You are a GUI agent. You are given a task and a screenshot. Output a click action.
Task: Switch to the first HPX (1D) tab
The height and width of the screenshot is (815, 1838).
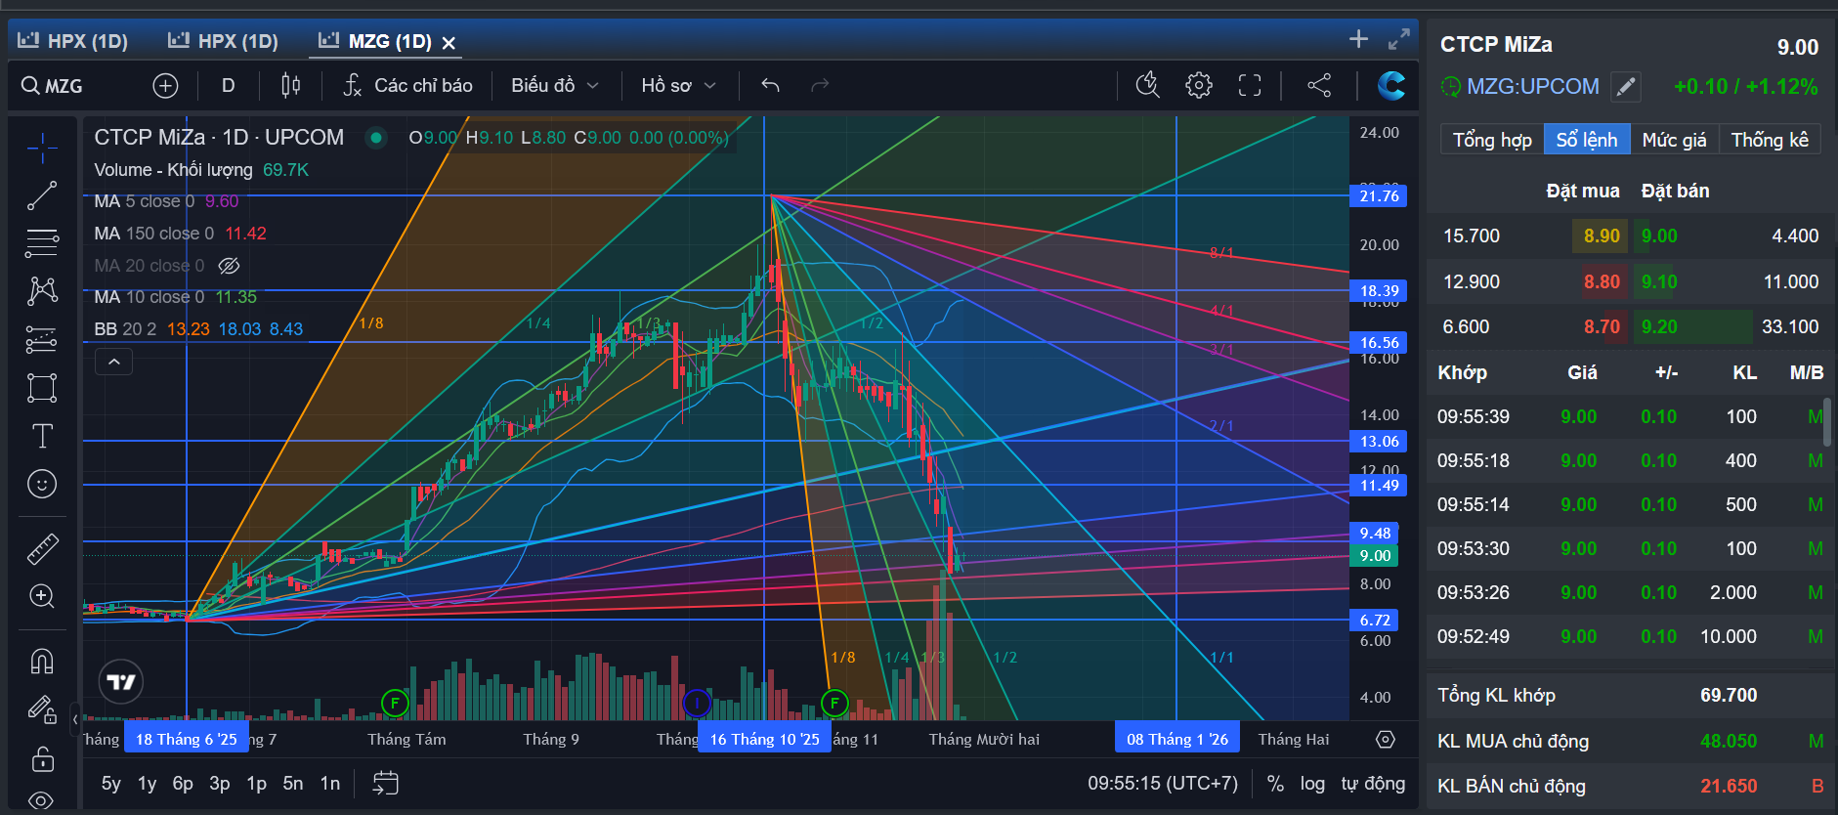73,41
